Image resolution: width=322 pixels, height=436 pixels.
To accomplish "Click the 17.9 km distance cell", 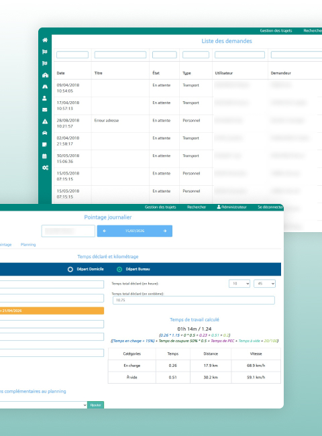I will pyautogui.click(x=211, y=366).
